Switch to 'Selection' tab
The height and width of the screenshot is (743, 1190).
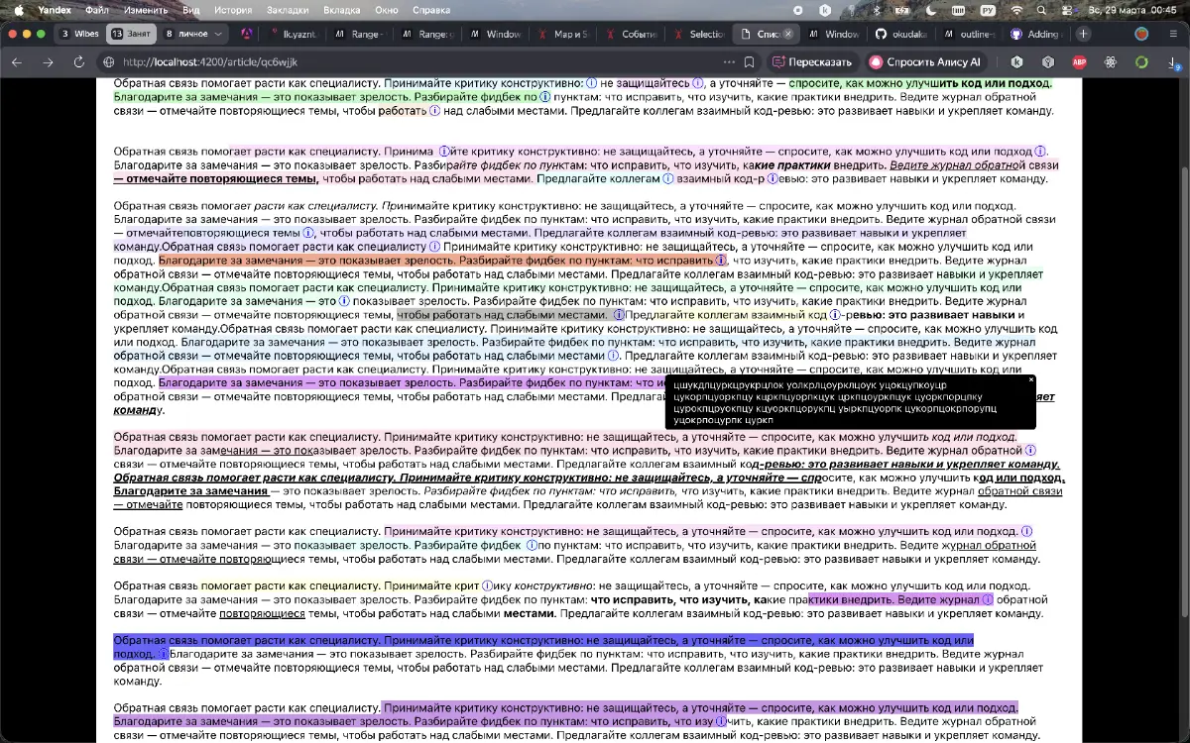699,34
